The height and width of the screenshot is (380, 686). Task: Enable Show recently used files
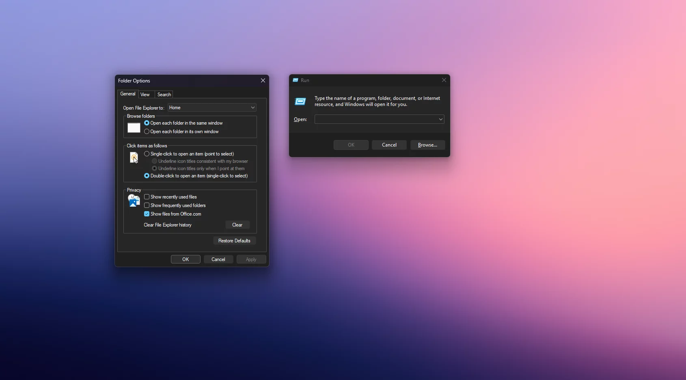[147, 197]
